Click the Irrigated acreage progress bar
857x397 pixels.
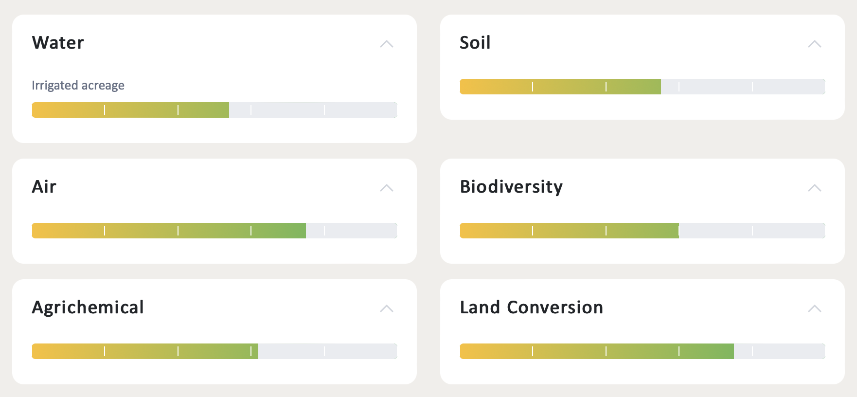214,110
